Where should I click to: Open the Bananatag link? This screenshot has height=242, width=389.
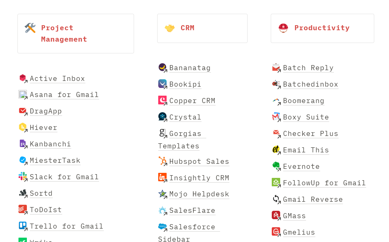click(190, 67)
